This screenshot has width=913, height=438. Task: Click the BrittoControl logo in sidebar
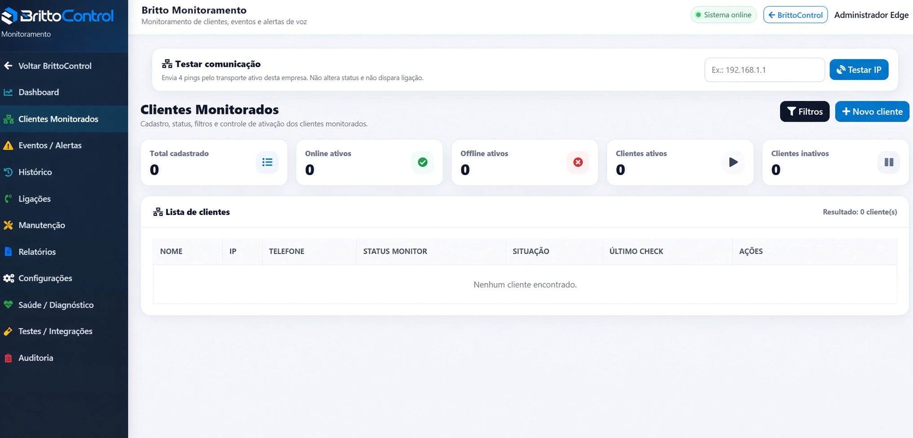pyautogui.click(x=57, y=16)
